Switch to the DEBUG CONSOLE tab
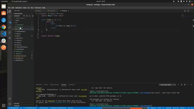The height and width of the screenshot is (109, 194). pos(55,85)
